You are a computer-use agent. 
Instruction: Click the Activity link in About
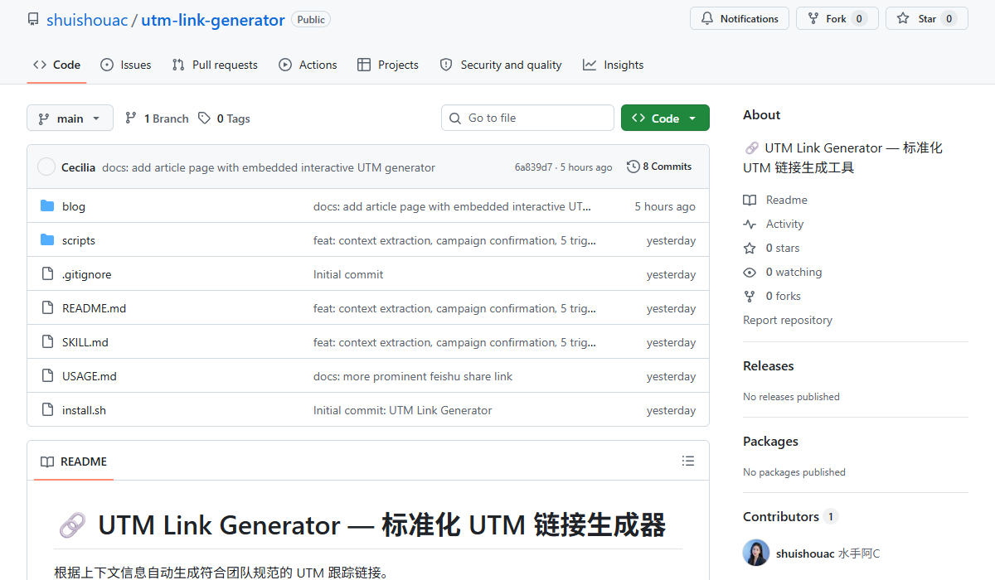coord(784,224)
